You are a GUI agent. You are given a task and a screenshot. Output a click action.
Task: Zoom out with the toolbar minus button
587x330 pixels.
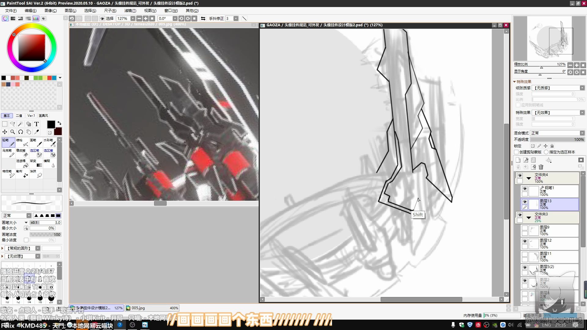click(x=139, y=18)
